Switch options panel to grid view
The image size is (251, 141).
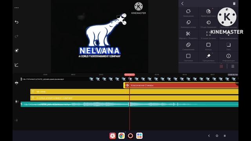[221, 66]
